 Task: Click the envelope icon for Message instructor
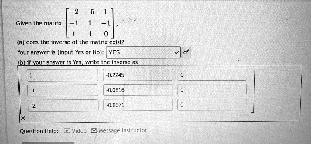pyautogui.click(x=94, y=131)
